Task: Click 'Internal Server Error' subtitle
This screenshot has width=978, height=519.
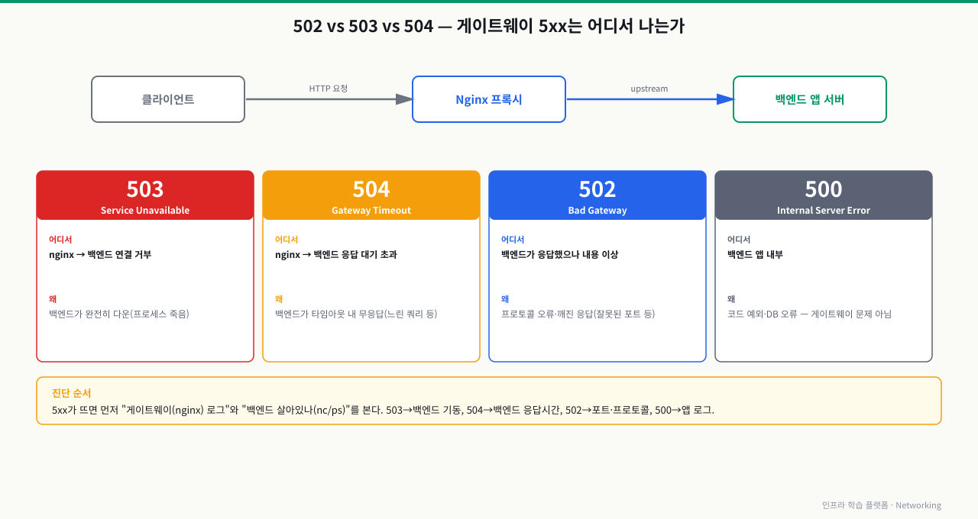Action: pyautogui.click(x=824, y=211)
